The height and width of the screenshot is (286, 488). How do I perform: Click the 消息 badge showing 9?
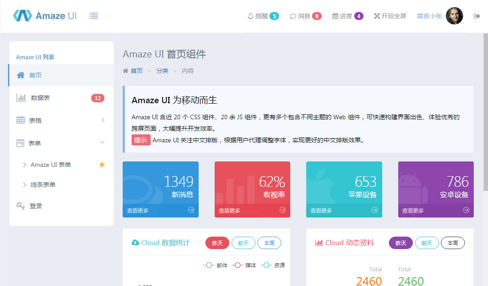317,16
